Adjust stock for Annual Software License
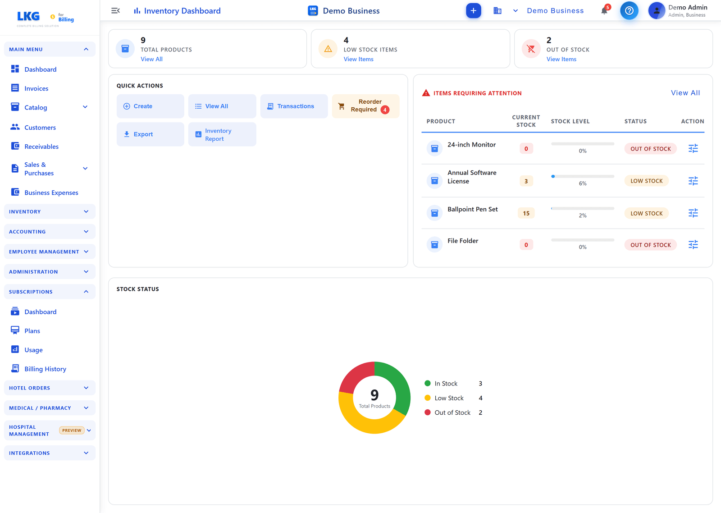 click(693, 181)
